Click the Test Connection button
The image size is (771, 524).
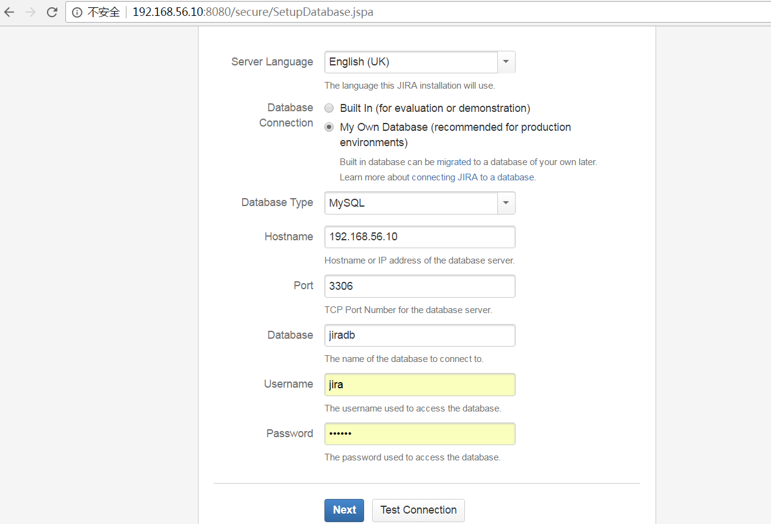tap(418, 510)
